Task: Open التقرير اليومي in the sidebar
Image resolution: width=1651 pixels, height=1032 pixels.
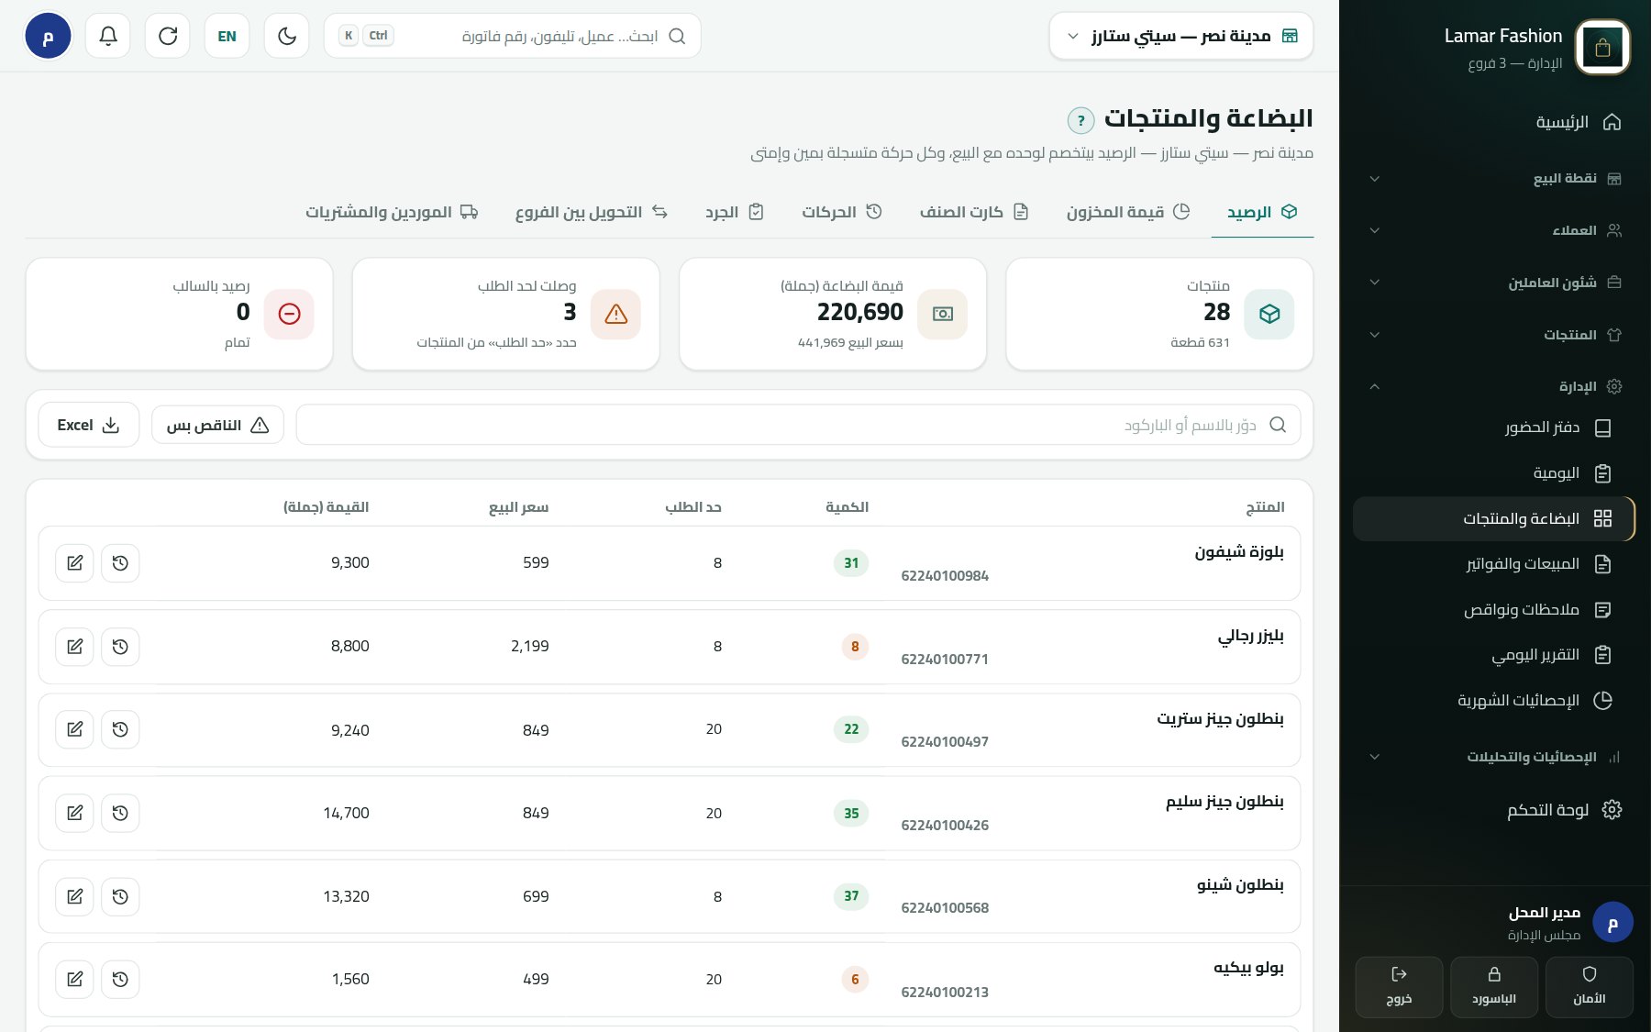Action: click(x=1493, y=655)
